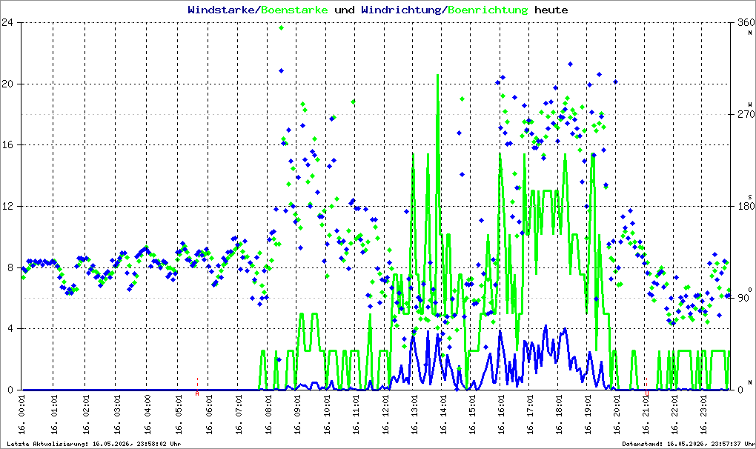Click the word 'heute' in the title
756x449 pixels.
click(x=551, y=10)
